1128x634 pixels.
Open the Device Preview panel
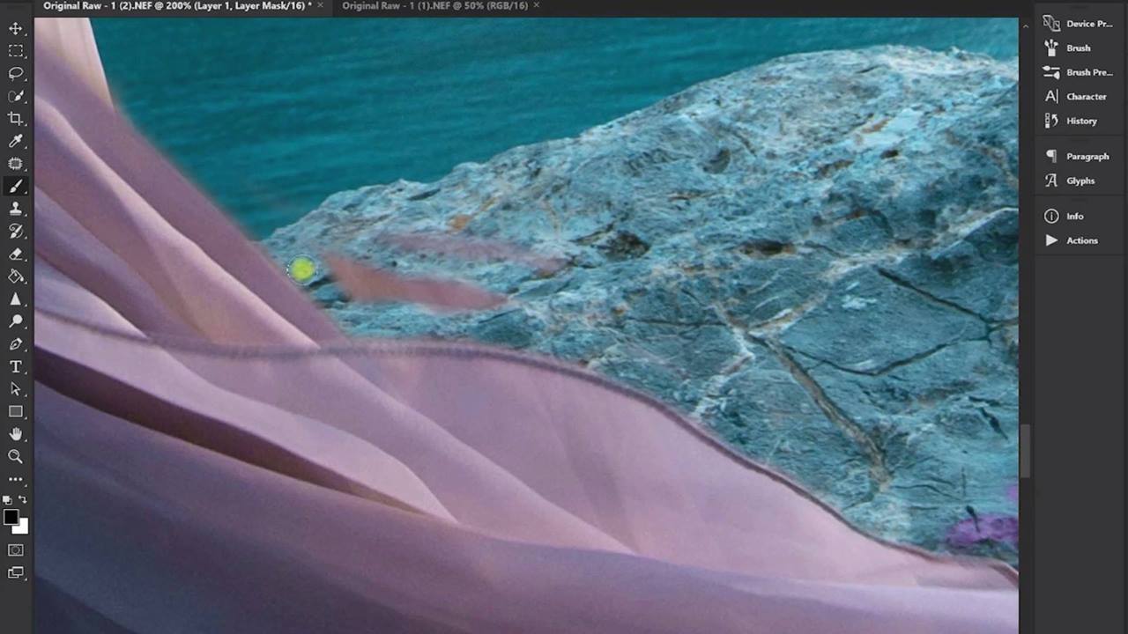pos(1077,24)
